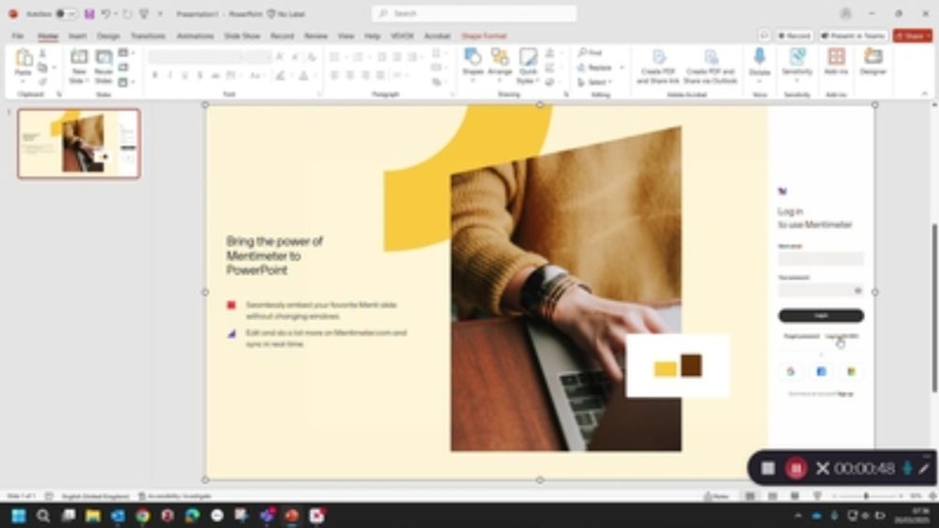Open the Comments pane icon

pos(764,36)
